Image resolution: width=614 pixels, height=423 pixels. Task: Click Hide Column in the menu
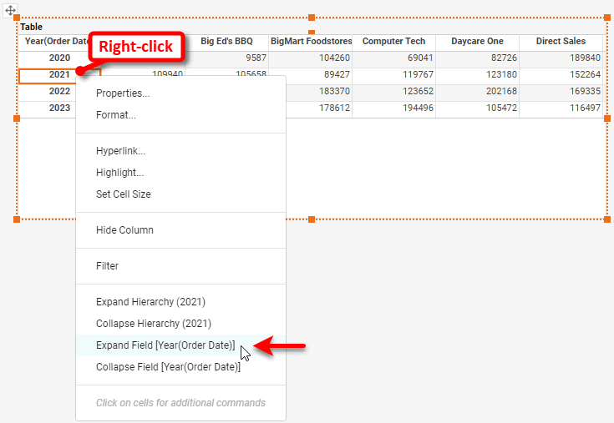coord(124,230)
